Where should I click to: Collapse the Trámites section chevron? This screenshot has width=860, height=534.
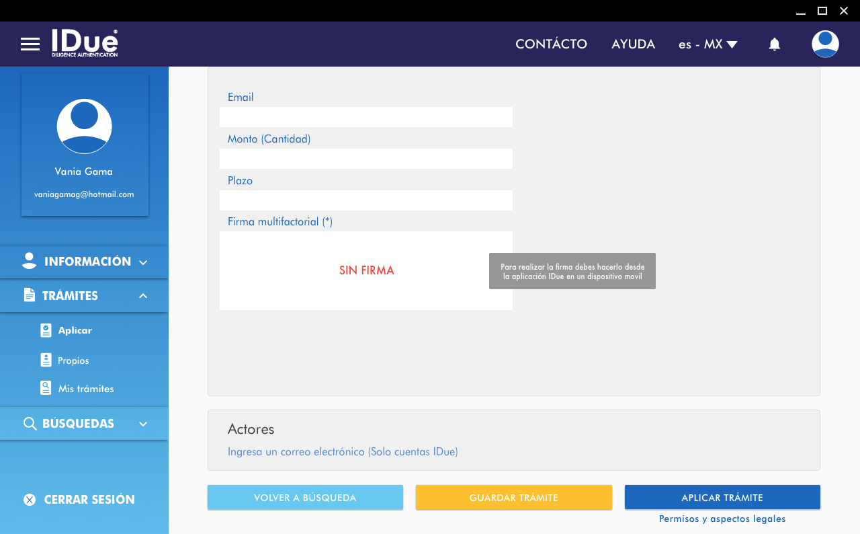pyautogui.click(x=143, y=296)
